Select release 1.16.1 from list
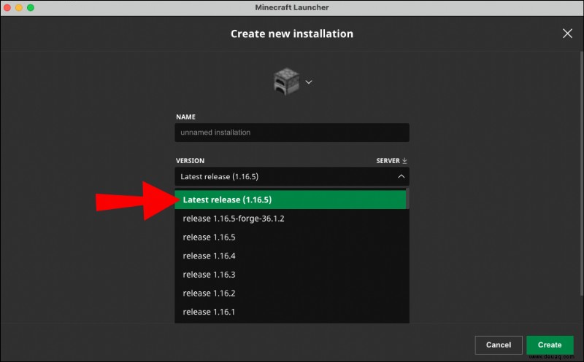 [x=290, y=312]
